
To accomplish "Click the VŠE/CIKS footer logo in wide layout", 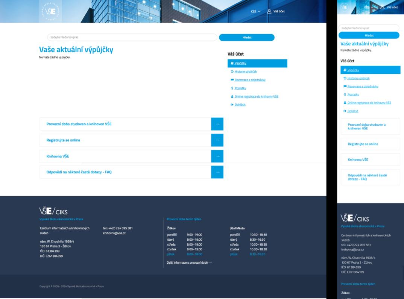I will (53, 211).
